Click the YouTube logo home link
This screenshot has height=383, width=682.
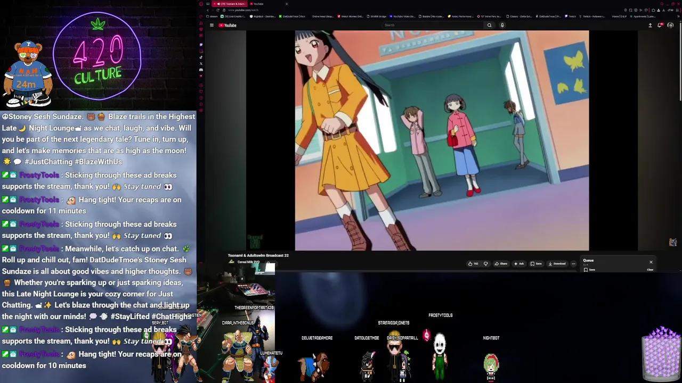point(228,25)
